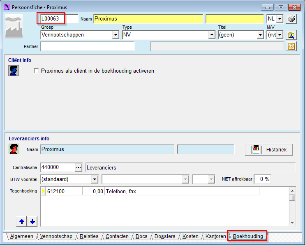Click the red supplier face icon
The width and height of the screenshot is (305, 245).
click(14, 149)
